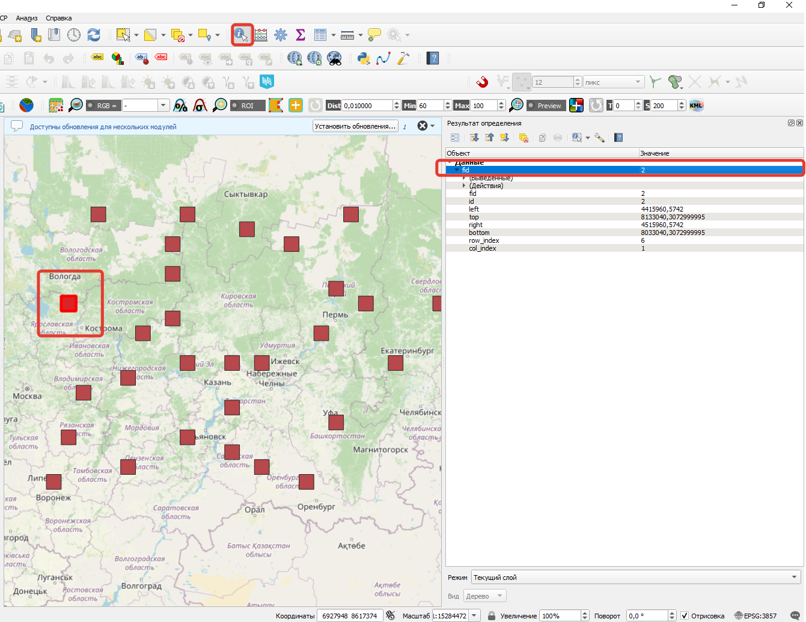Click the Scale input field
The image size is (806, 622).
click(450, 616)
